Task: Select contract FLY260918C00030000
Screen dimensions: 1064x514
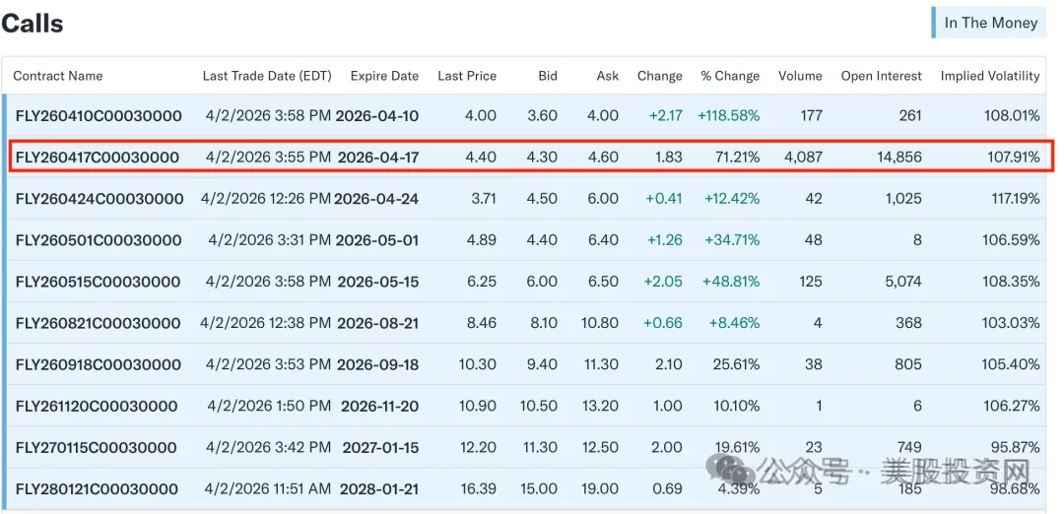Action: click(99, 364)
